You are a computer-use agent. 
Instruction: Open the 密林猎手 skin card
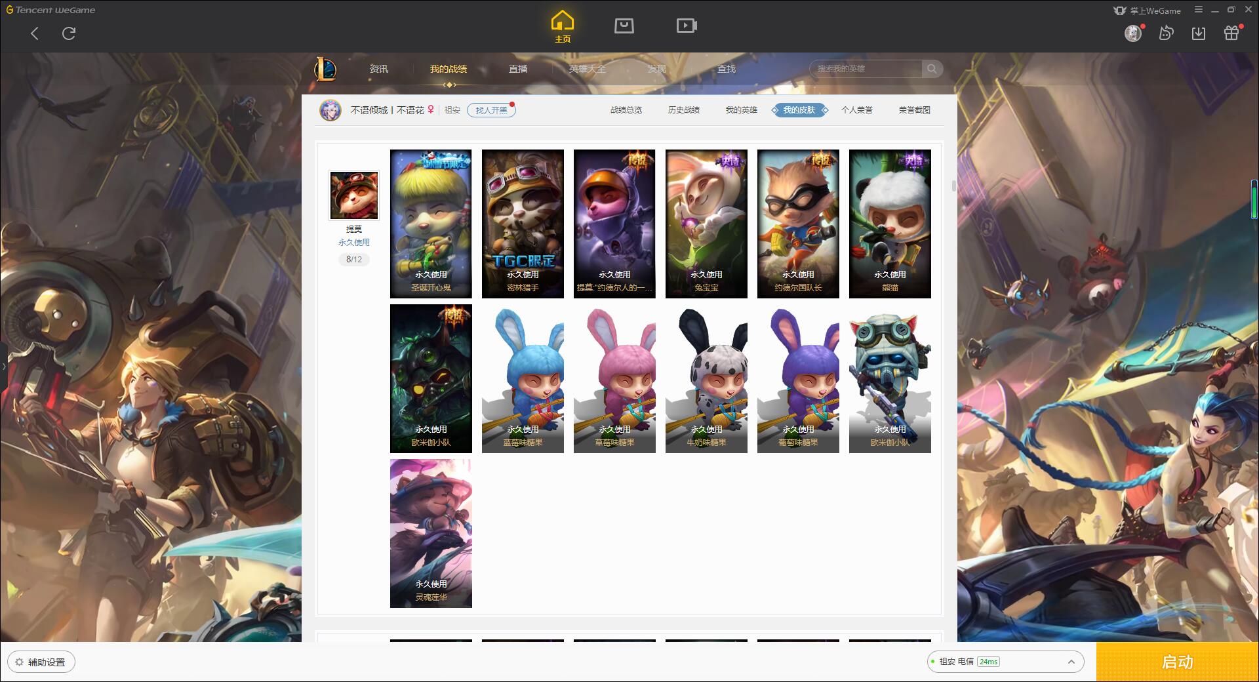(x=523, y=224)
